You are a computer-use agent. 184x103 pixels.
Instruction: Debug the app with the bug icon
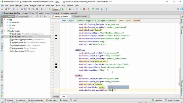click(x=70, y=9)
